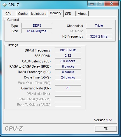Click the Cycle Time tRAS value field

(68, 77)
